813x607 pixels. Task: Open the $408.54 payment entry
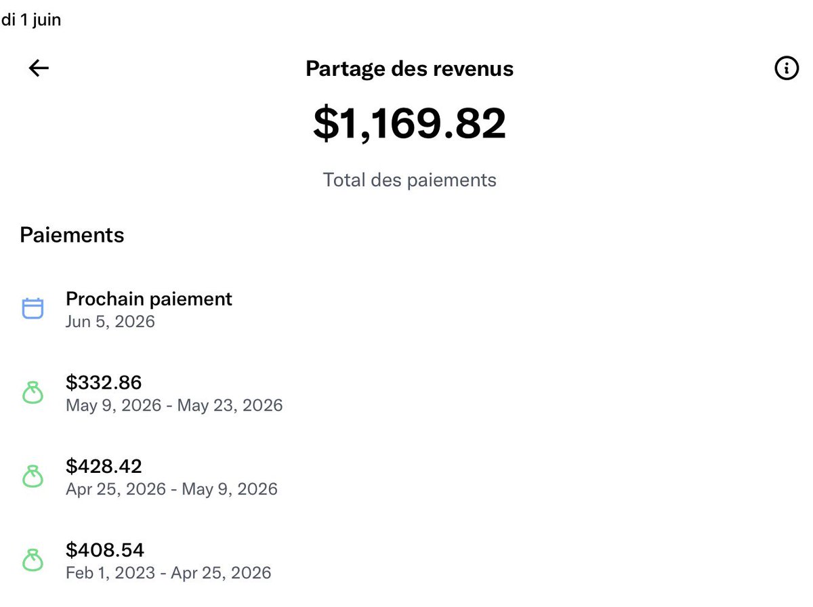coord(406,561)
